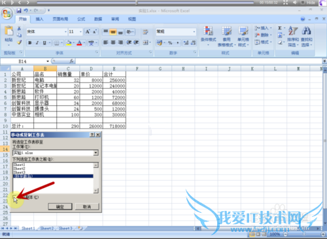Switch to the View tab
This screenshot has width=327, height=239.
click(x=132, y=19)
